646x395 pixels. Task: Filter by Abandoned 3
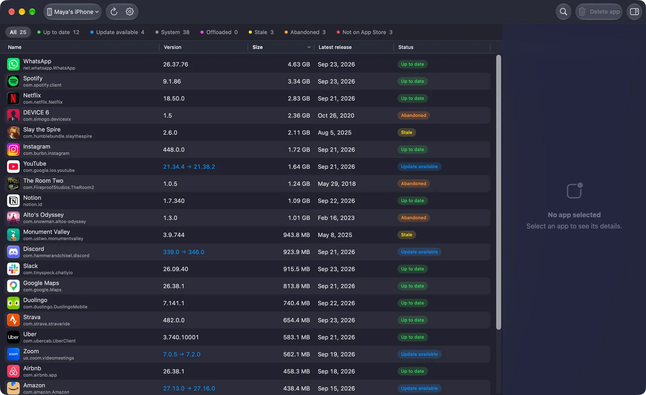(x=305, y=32)
